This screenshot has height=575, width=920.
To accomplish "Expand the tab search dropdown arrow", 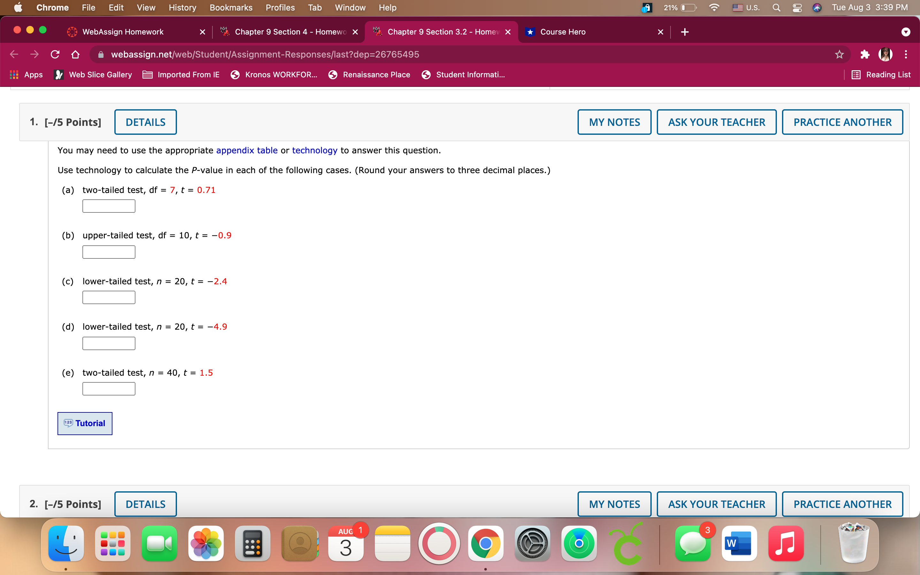I will pyautogui.click(x=906, y=32).
